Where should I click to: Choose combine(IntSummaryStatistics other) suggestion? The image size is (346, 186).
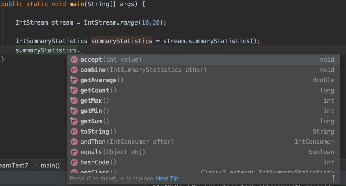click(143, 70)
